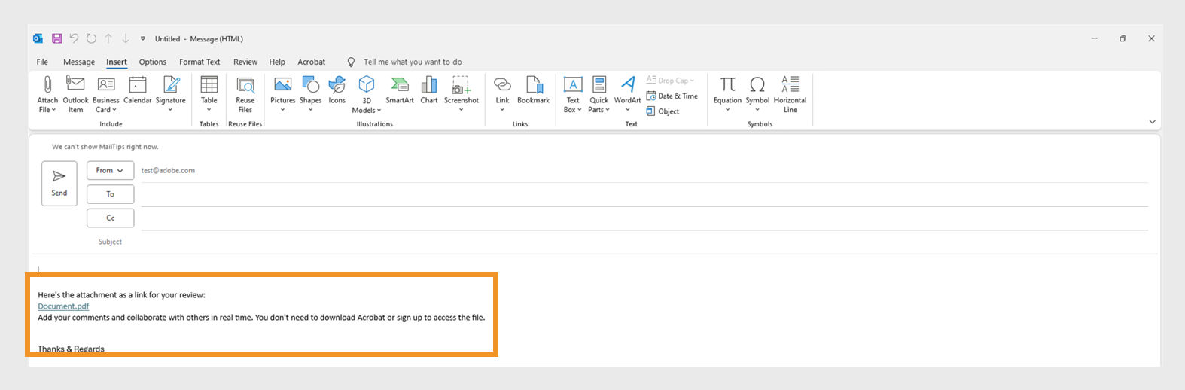Switch to the Message tab
The width and height of the screenshot is (1185, 390).
(x=79, y=62)
